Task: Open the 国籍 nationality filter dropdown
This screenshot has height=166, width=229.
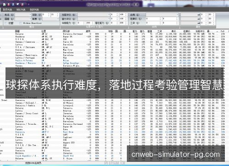Action: coord(23,19)
